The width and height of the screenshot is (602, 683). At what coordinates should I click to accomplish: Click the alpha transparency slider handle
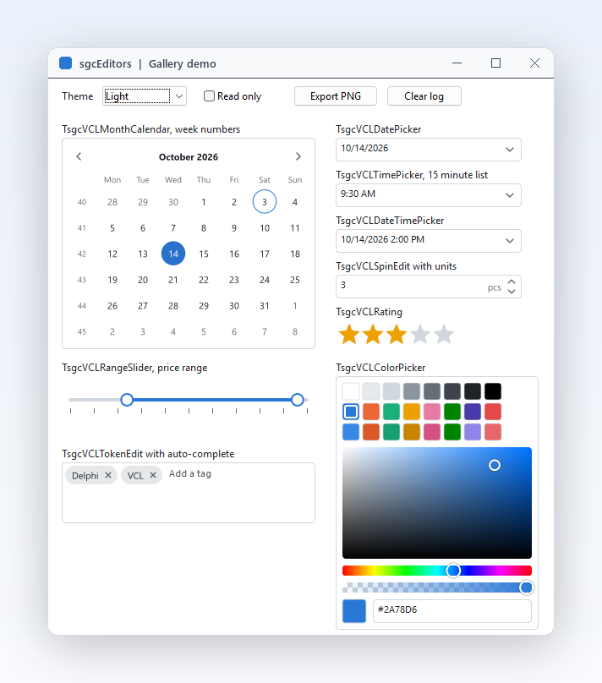point(526,587)
